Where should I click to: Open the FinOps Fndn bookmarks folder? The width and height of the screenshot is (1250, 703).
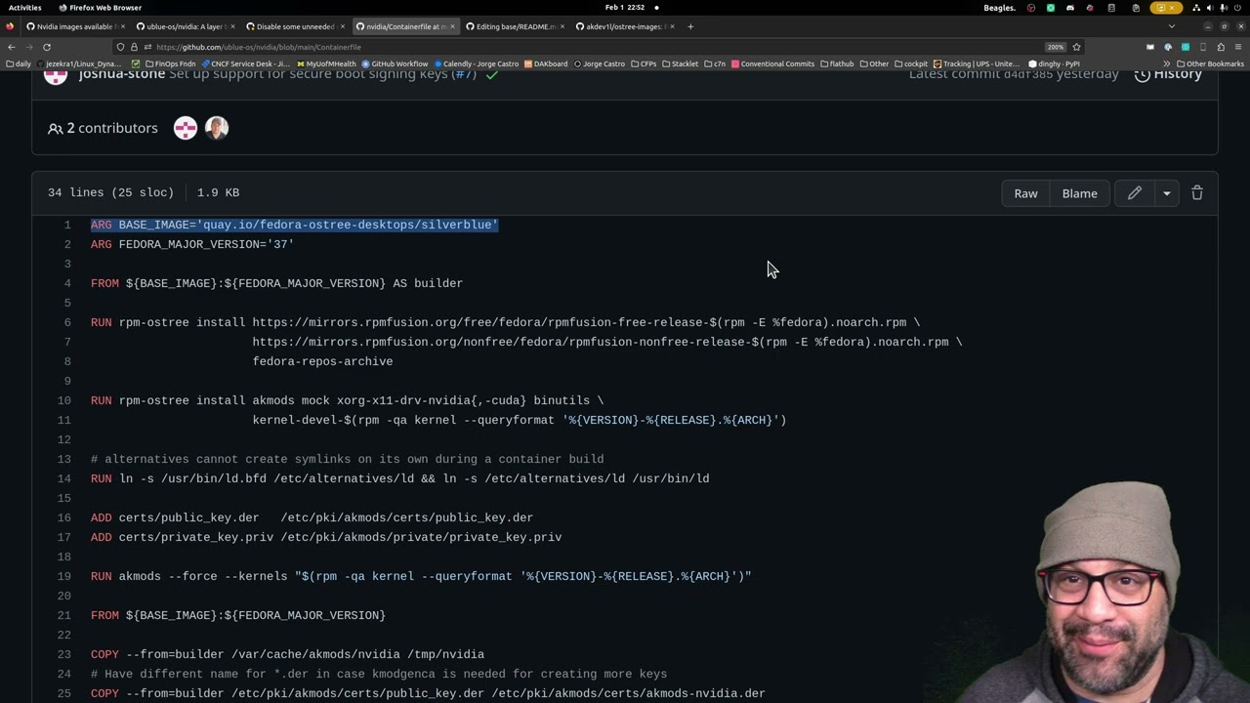coord(170,64)
